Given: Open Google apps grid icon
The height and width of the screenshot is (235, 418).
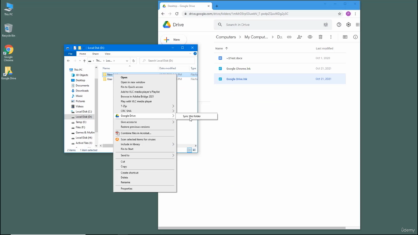Looking at the screenshot, I should point(357,25).
